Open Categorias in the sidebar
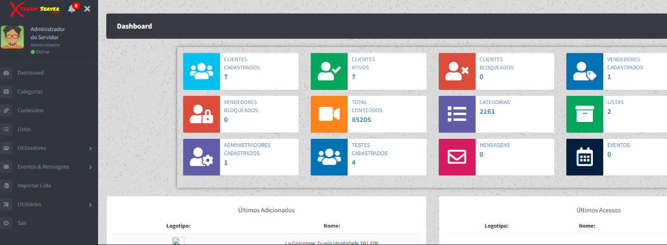The height and width of the screenshot is (245, 667). (30, 91)
